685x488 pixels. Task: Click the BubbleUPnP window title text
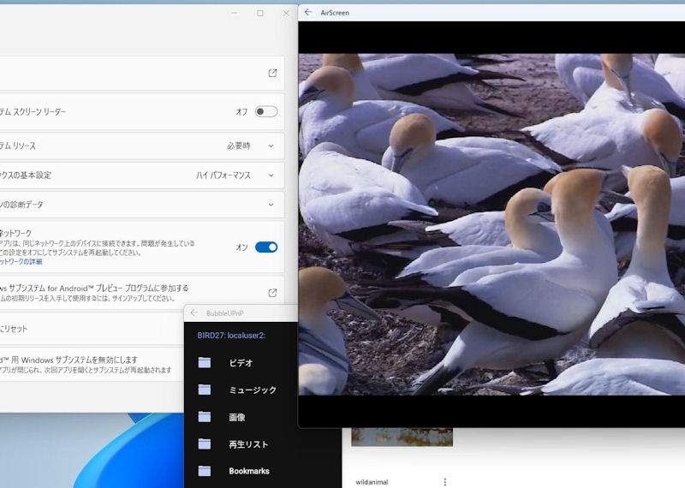tap(225, 313)
